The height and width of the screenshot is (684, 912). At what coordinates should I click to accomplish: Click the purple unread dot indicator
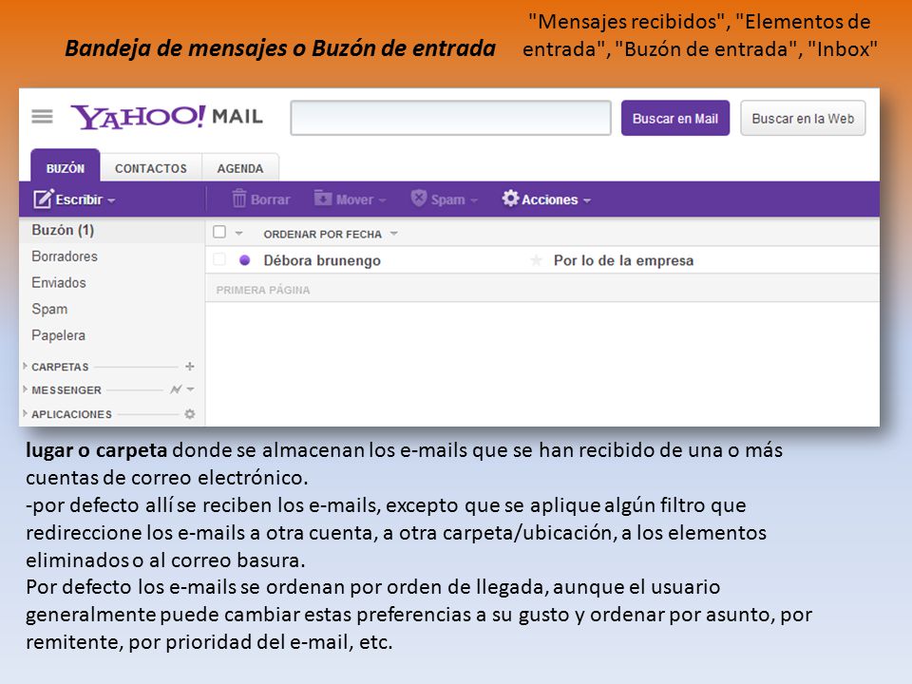click(x=244, y=260)
